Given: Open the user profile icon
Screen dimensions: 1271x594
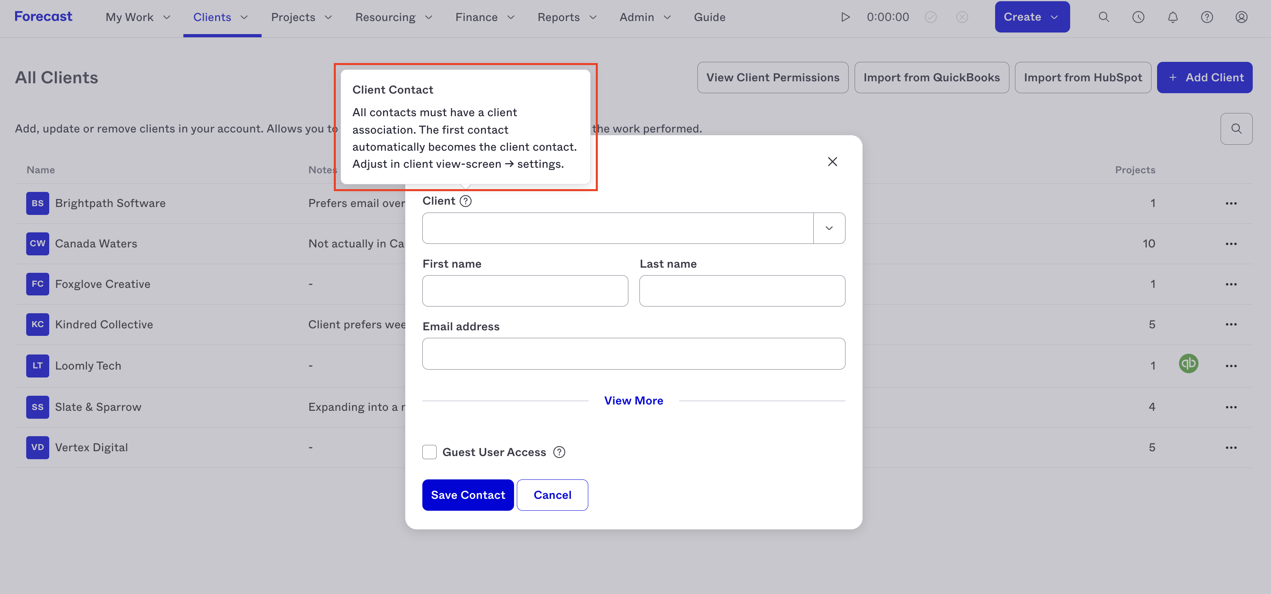Looking at the screenshot, I should [x=1241, y=17].
